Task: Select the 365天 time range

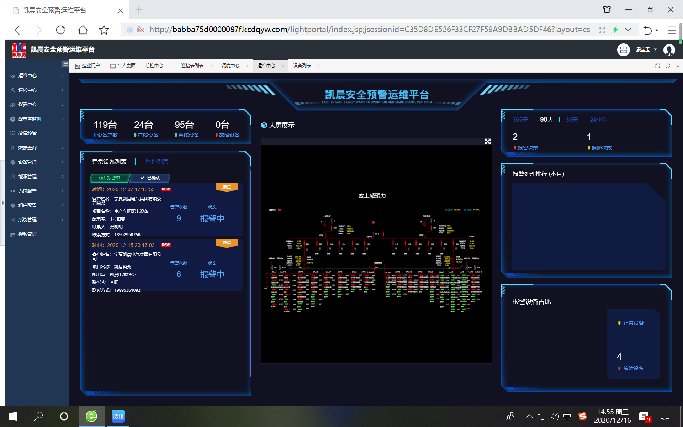Action: click(x=520, y=120)
